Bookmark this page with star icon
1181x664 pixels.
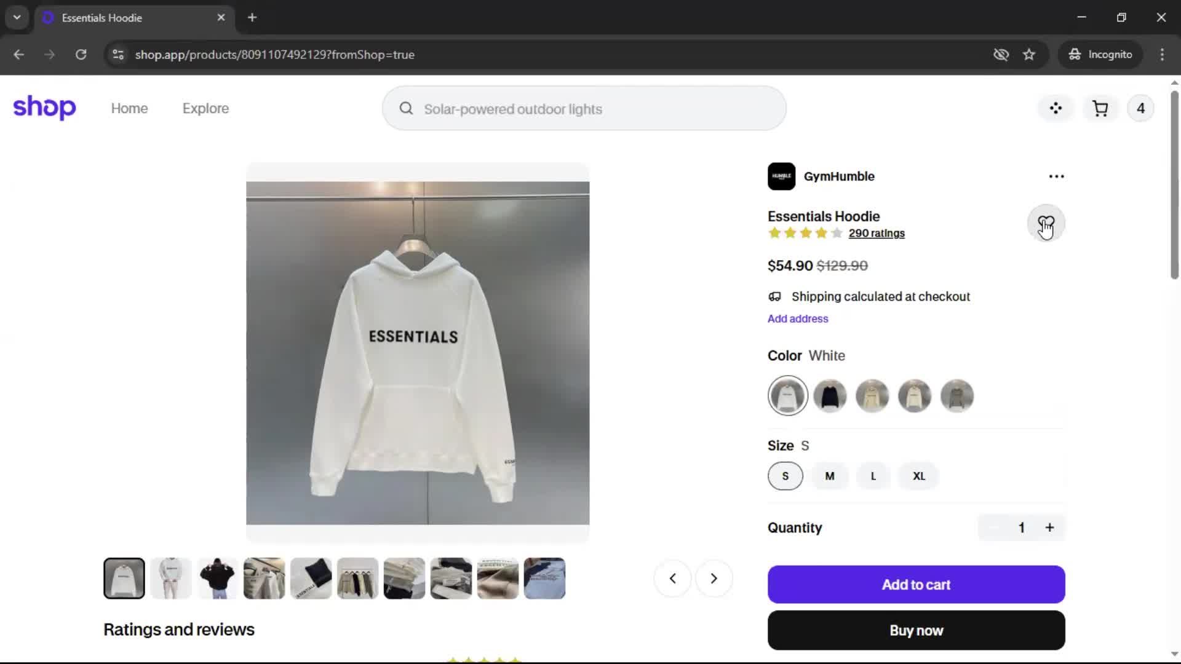pyautogui.click(x=1029, y=55)
